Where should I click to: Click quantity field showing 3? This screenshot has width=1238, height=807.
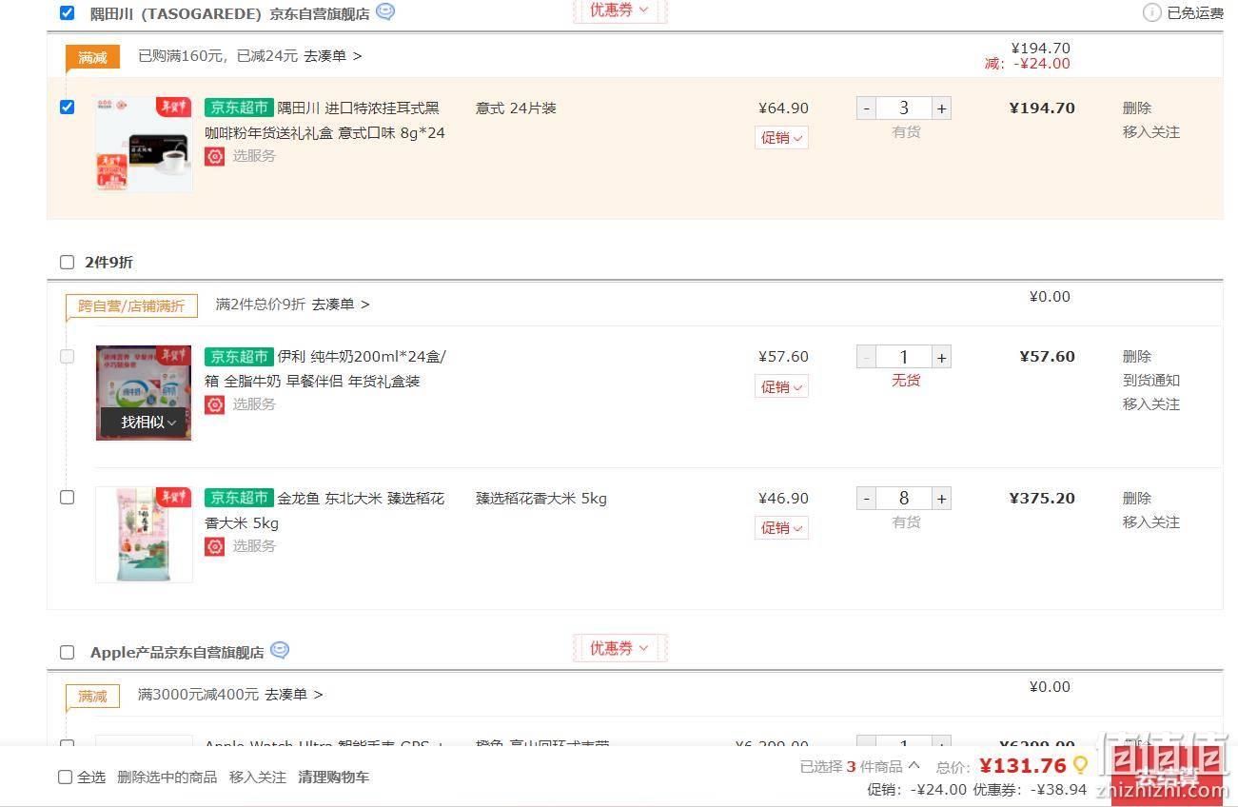coord(904,108)
